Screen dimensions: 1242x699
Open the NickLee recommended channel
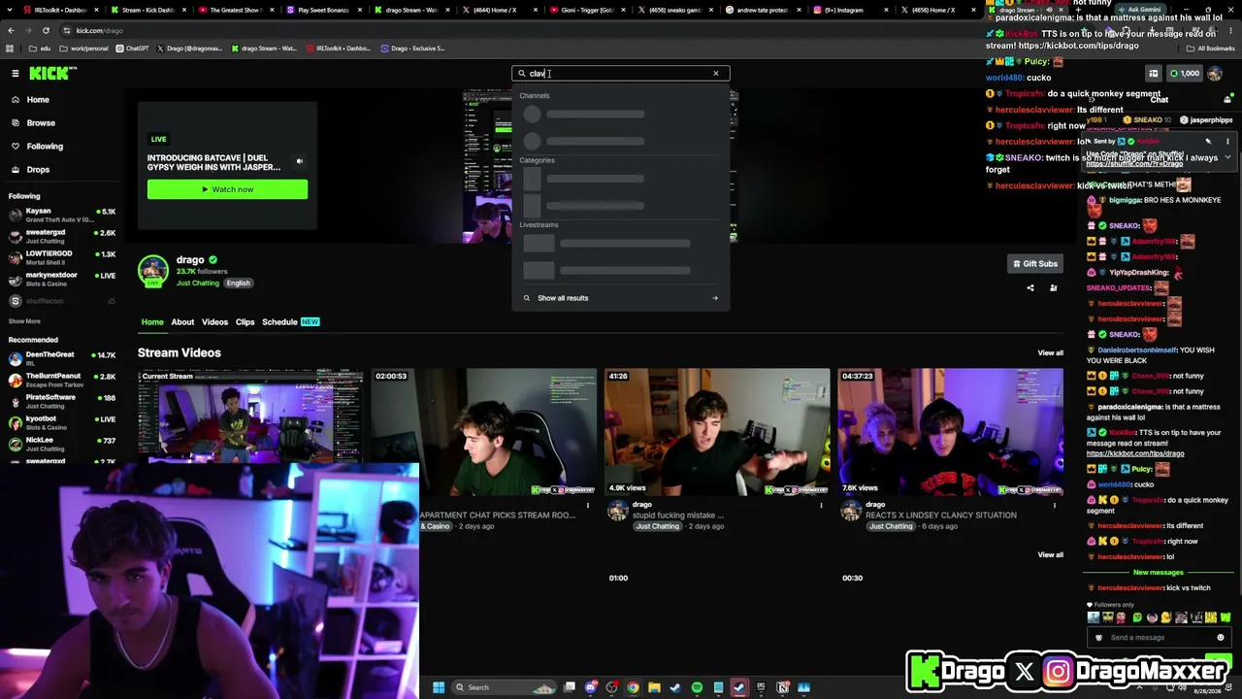click(x=60, y=445)
